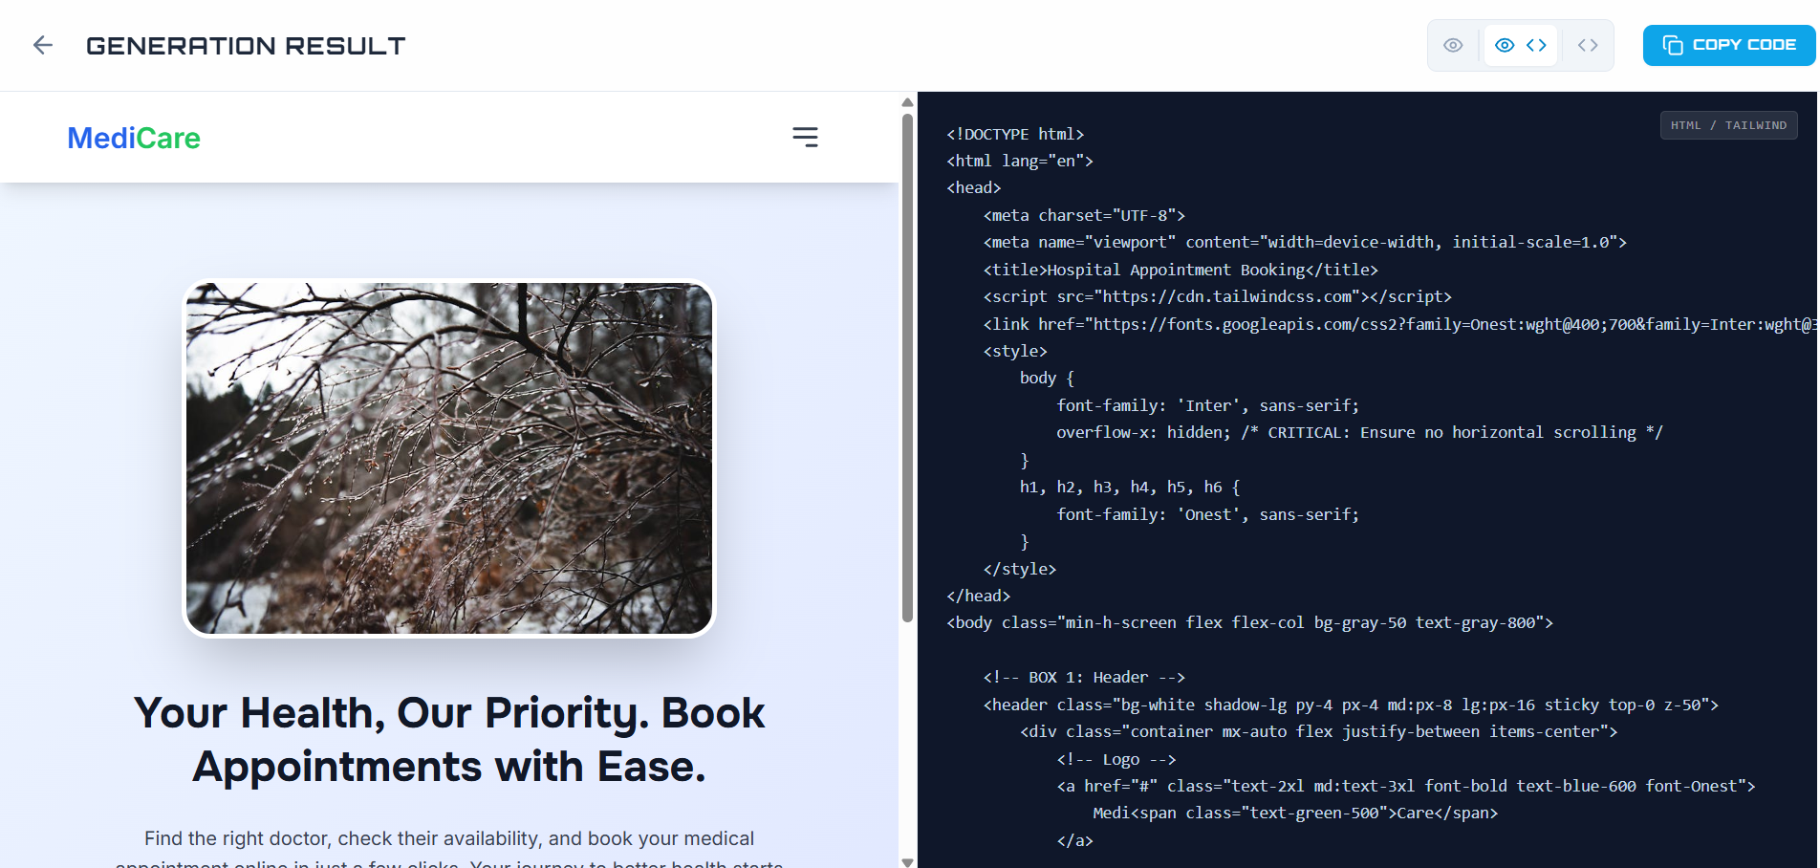Click the "Your Health, Our Priority" heading
This screenshot has width=1820, height=868.
449,739
